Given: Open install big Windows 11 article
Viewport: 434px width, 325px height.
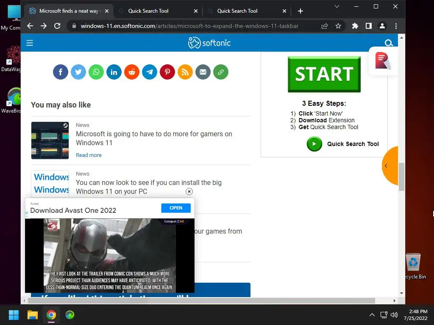Looking at the screenshot, I should (x=149, y=187).
